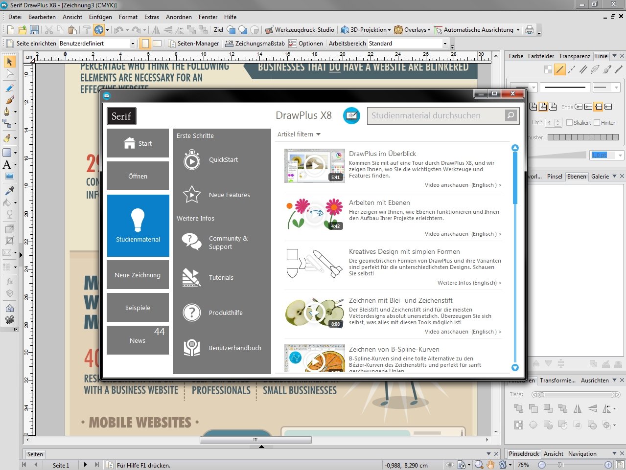This screenshot has height=470, width=626.
Task: Open the Bearbeiten menu
Action: (42, 17)
